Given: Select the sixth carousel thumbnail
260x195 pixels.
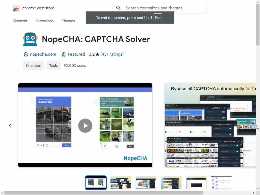Looking at the screenshot, I should pos(221,183).
